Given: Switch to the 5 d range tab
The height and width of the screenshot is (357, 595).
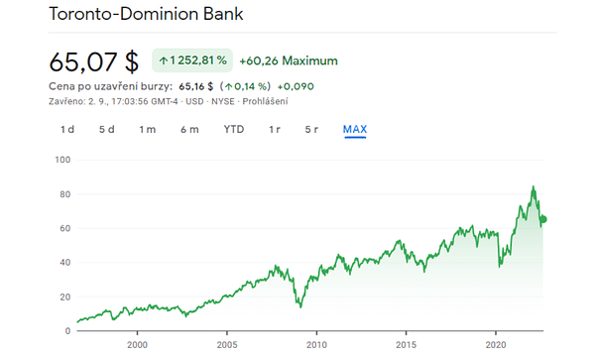Looking at the screenshot, I should pyautogui.click(x=107, y=130).
